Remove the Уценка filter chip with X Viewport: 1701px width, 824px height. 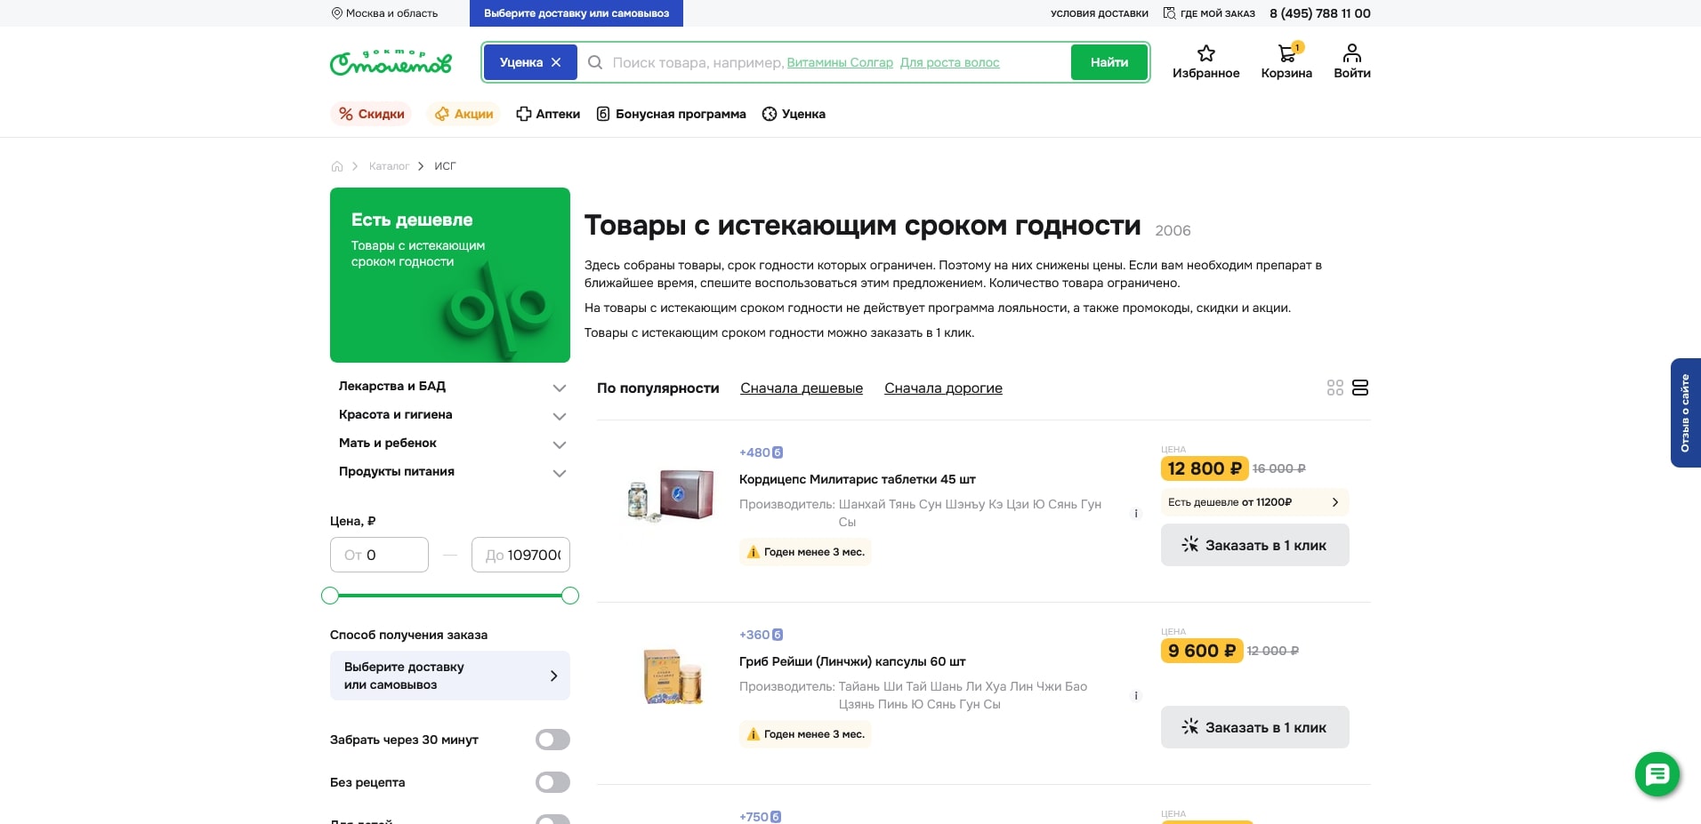point(557,62)
